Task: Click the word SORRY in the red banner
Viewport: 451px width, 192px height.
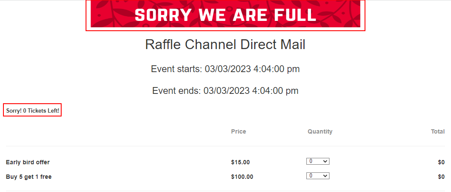Action: (163, 15)
